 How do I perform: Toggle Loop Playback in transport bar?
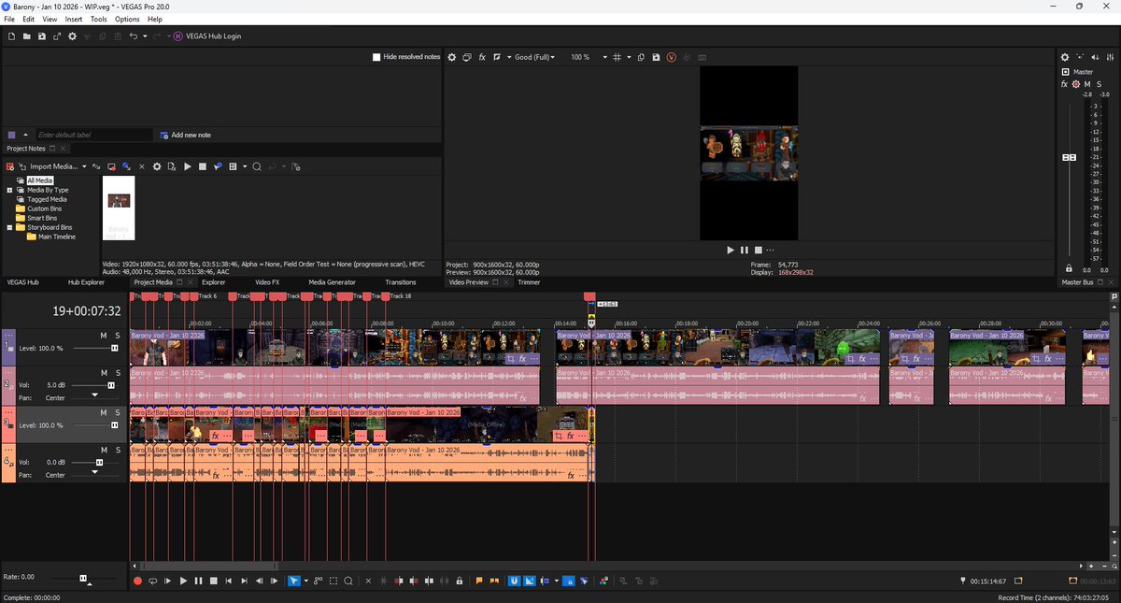click(152, 581)
